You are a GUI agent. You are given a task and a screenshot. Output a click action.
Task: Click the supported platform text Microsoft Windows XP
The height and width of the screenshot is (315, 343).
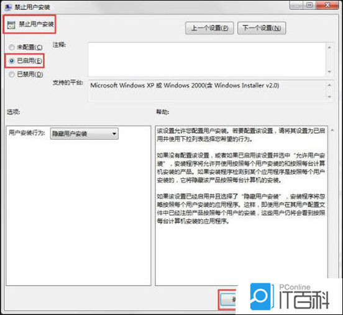(185, 85)
